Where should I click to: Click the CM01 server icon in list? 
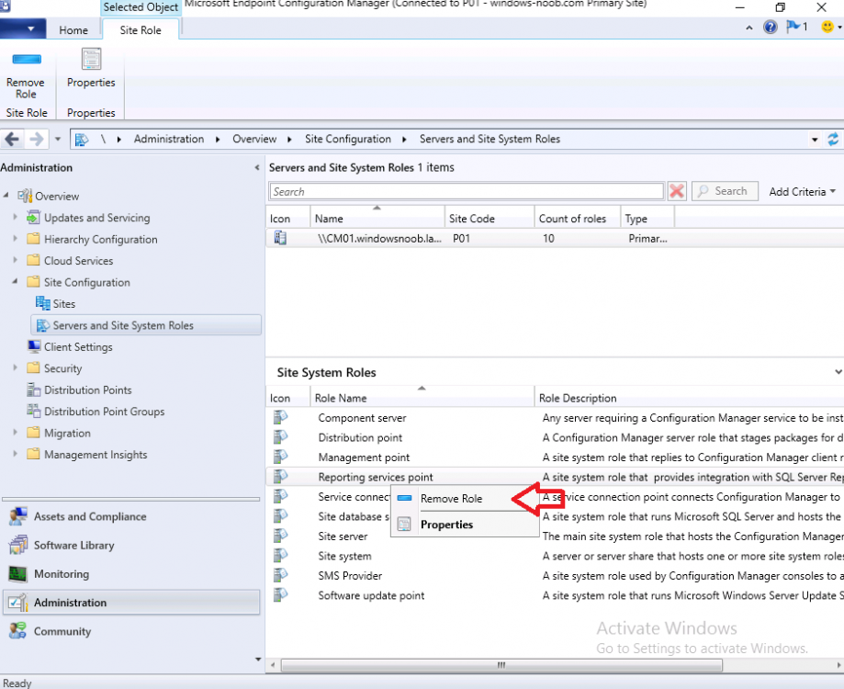tap(280, 238)
